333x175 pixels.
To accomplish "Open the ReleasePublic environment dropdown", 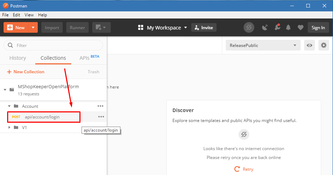I will click(x=263, y=45).
